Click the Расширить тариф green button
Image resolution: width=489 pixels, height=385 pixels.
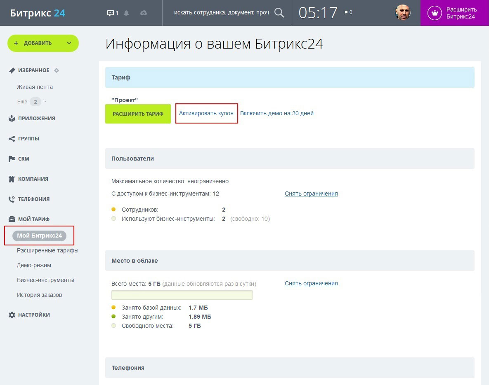[138, 114]
